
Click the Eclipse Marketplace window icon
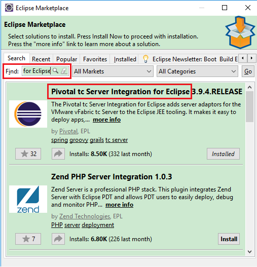coord(9,8)
